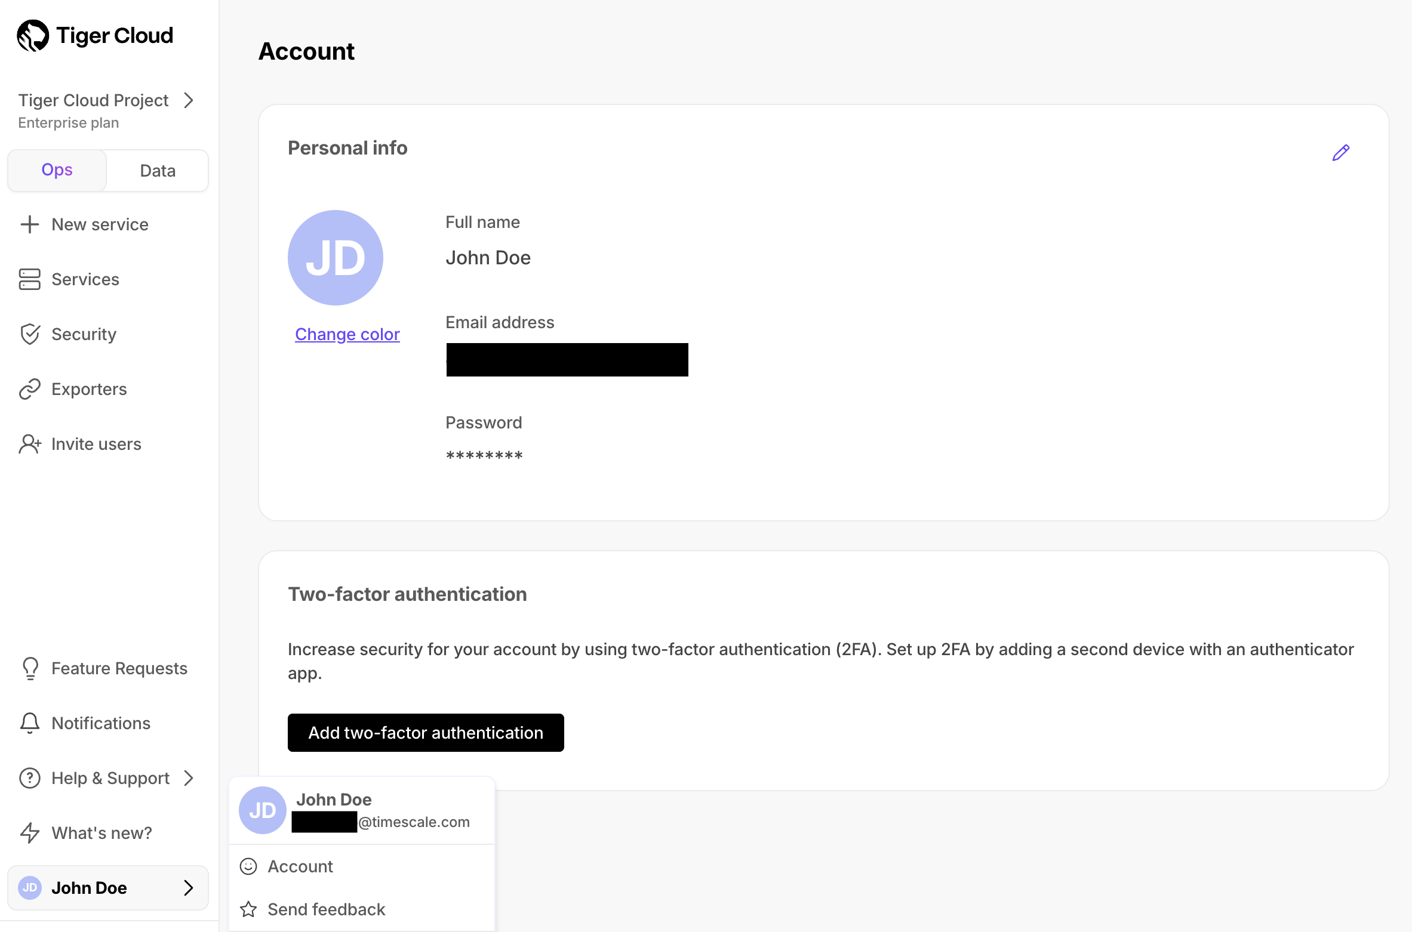Switch to the Data tab
The height and width of the screenshot is (932, 1412).
pyautogui.click(x=158, y=171)
